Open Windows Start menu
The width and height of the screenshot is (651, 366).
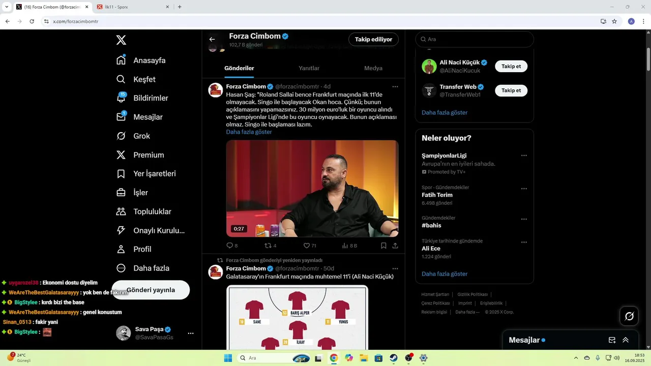tap(228, 358)
